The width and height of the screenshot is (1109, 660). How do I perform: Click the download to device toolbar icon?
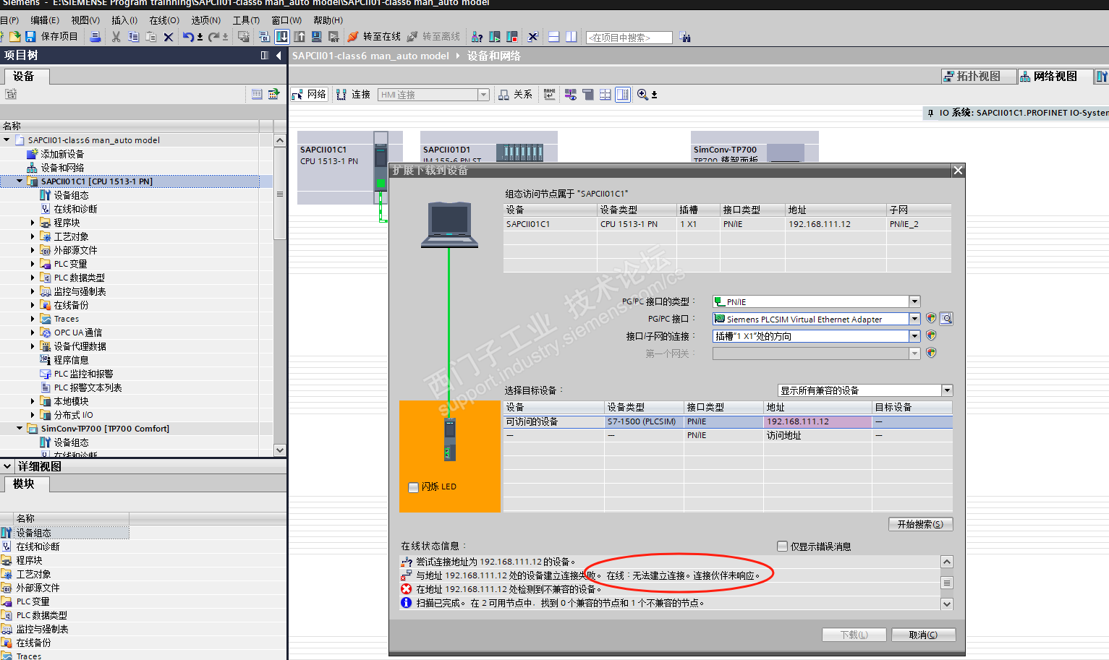[282, 37]
